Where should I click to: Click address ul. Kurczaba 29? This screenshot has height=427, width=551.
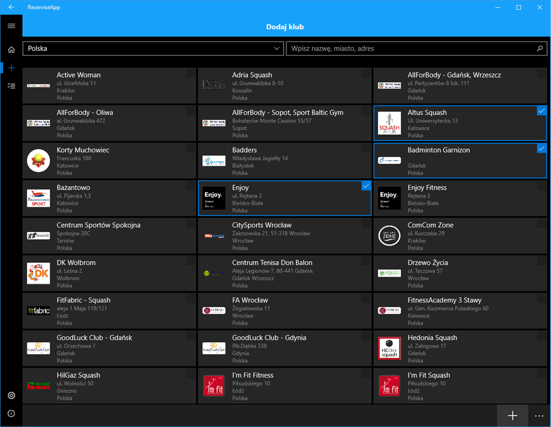tap(426, 234)
